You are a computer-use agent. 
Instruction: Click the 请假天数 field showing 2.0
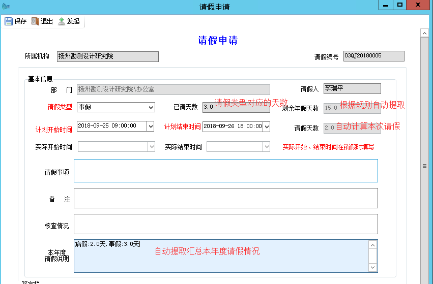352,128
